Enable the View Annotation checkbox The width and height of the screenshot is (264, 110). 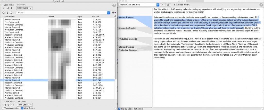click(3, 108)
